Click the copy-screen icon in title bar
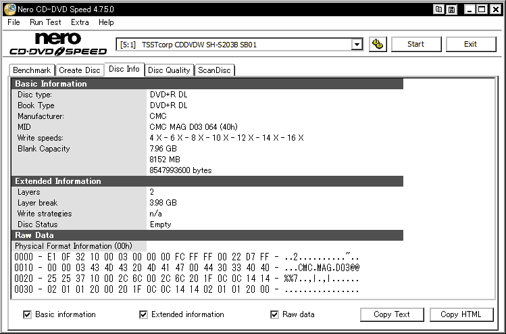The height and width of the screenshot is (334, 506). click(438, 9)
